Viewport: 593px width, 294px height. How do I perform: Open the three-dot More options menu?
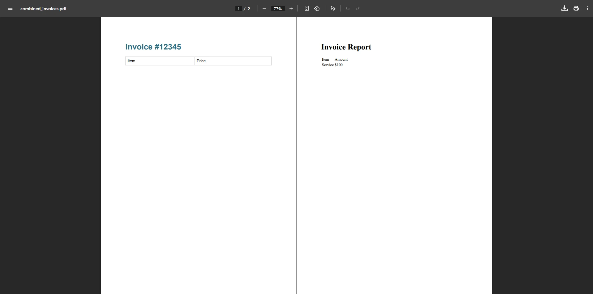tap(588, 9)
